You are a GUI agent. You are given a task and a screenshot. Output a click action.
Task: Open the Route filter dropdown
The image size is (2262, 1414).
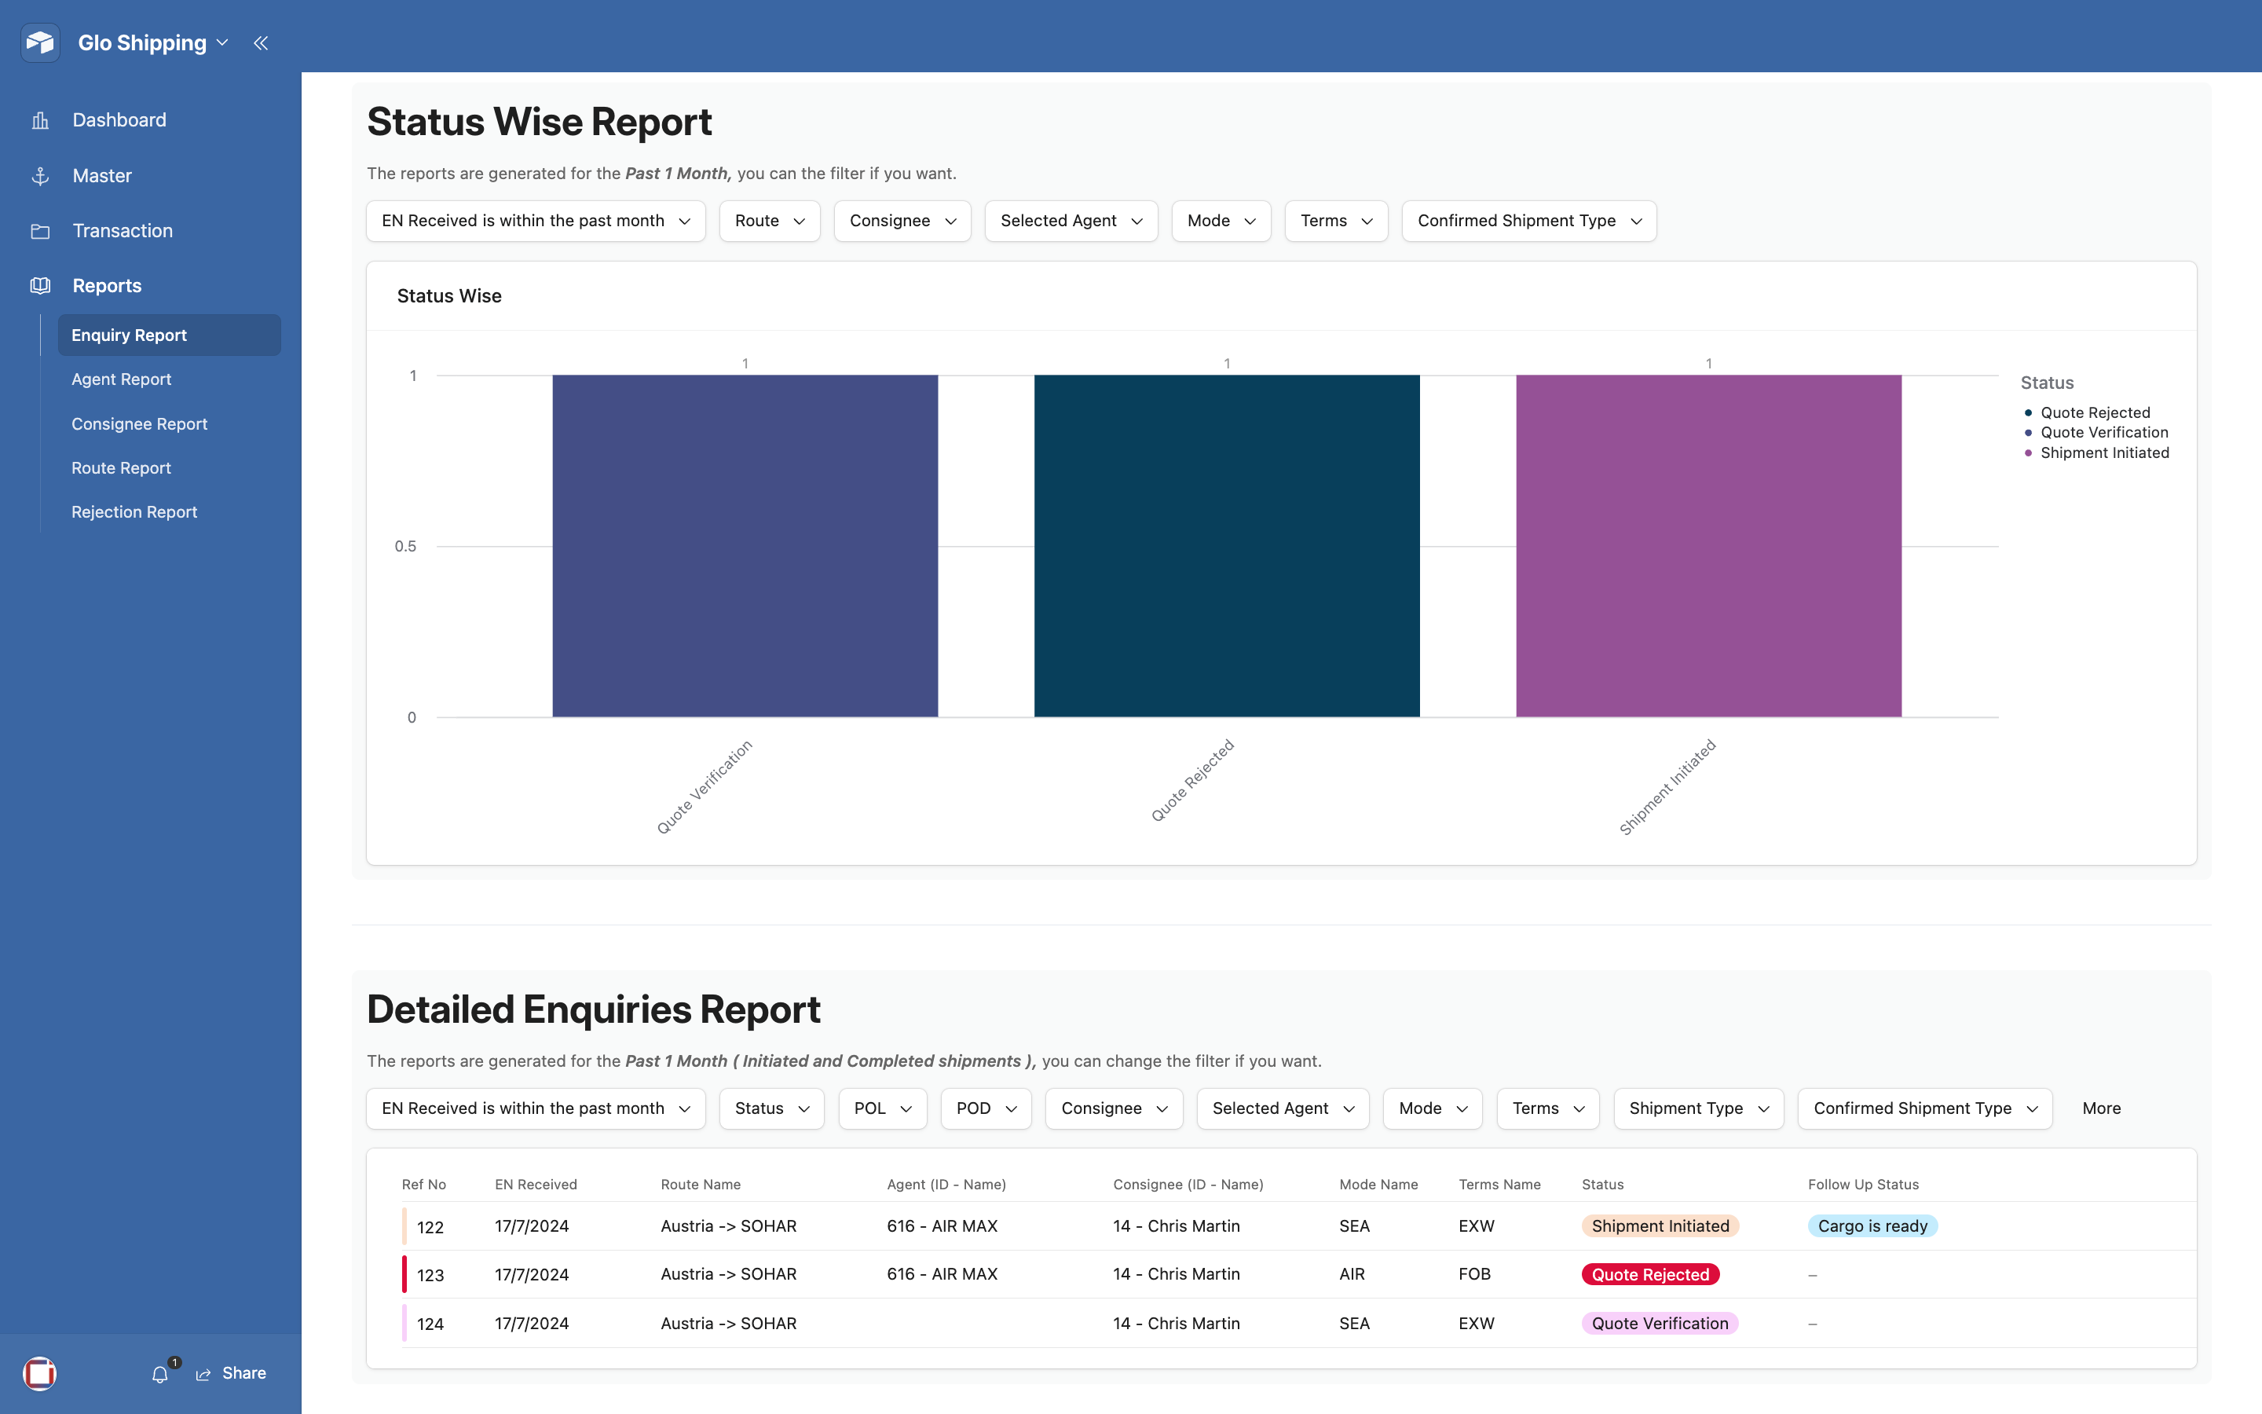[769, 221]
